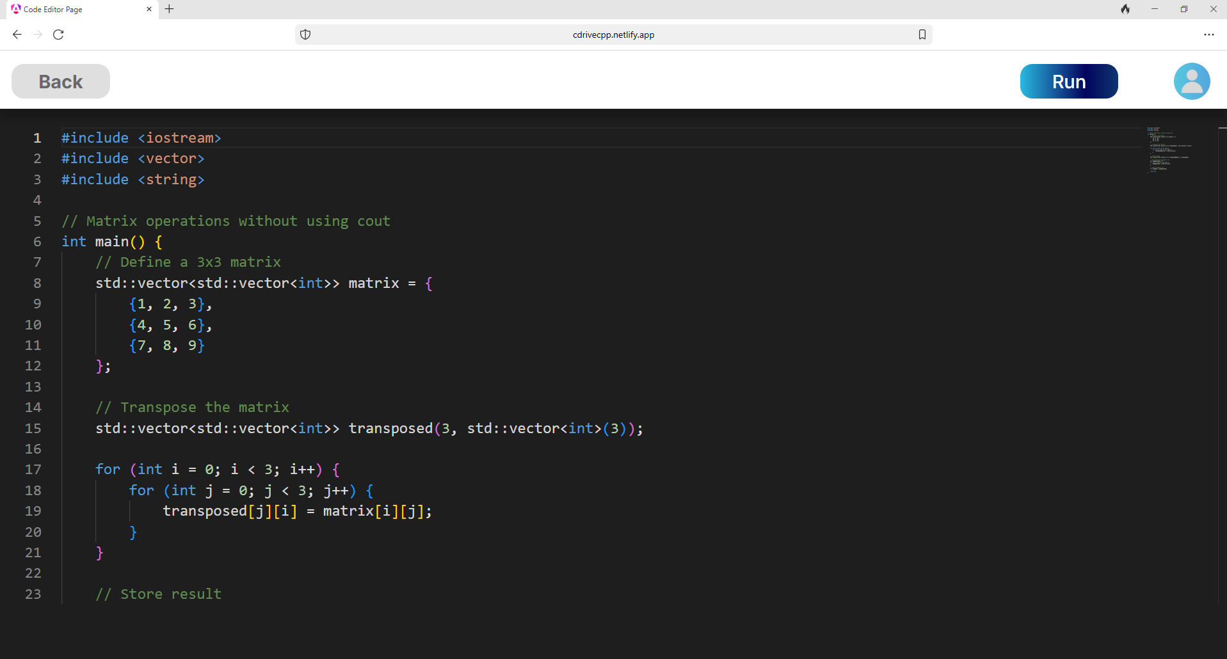Open browser menu three dots
Screen dimensions: 1227x659
pyautogui.click(x=1208, y=35)
